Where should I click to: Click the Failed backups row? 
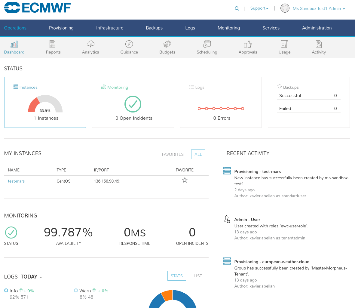tap(309, 109)
